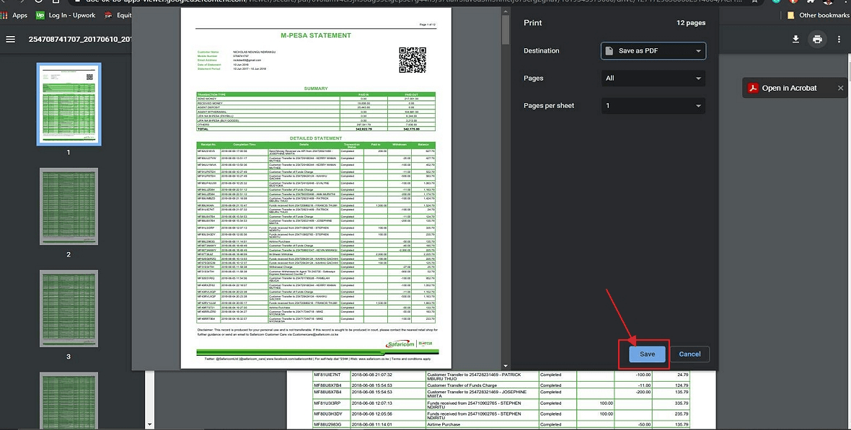Open the PDF viewer sidebar hamburger menu
The height and width of the screenshot is (430, 851).
(x=10, y=39)
